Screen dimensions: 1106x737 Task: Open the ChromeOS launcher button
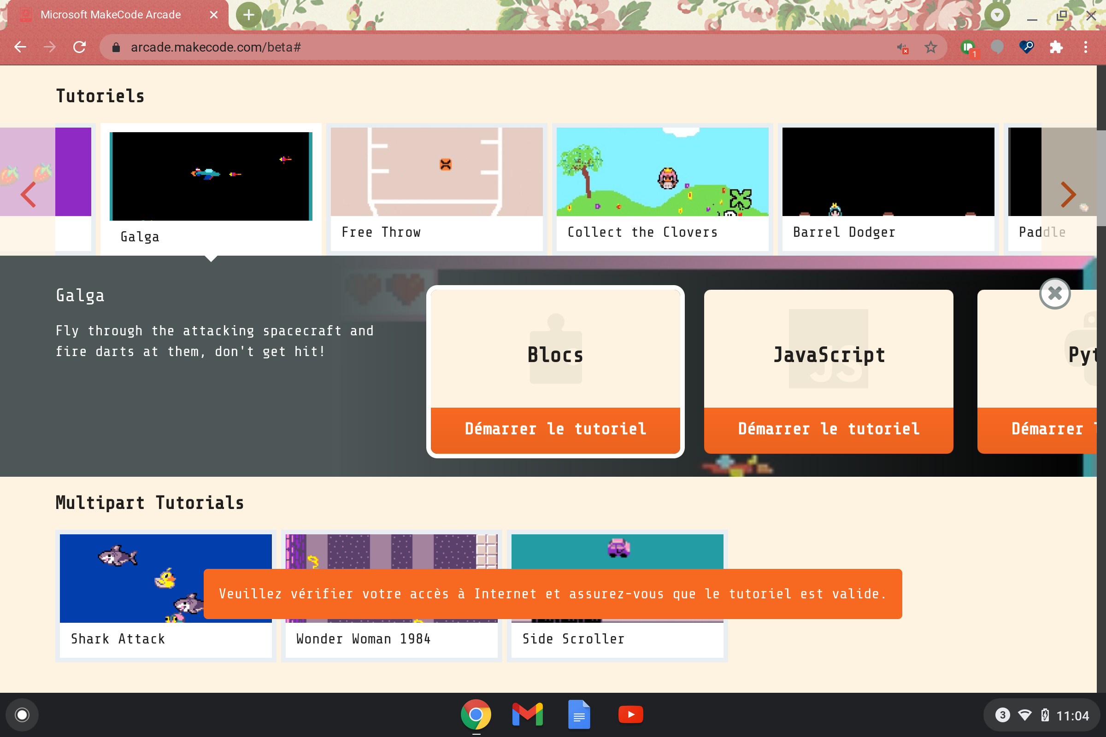22,715
